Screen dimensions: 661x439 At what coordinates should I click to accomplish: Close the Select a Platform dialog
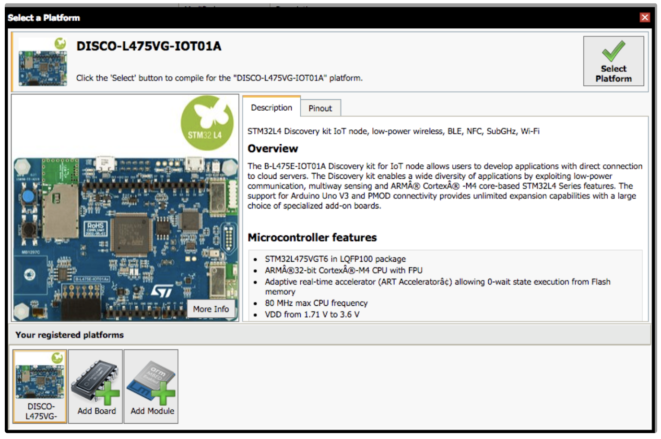(645, 17)
